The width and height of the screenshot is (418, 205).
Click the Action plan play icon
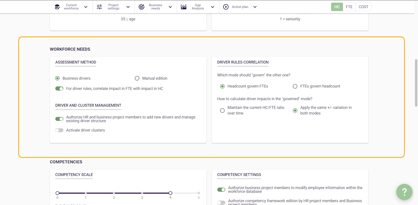pyautogui.click(x=226, y=7)
